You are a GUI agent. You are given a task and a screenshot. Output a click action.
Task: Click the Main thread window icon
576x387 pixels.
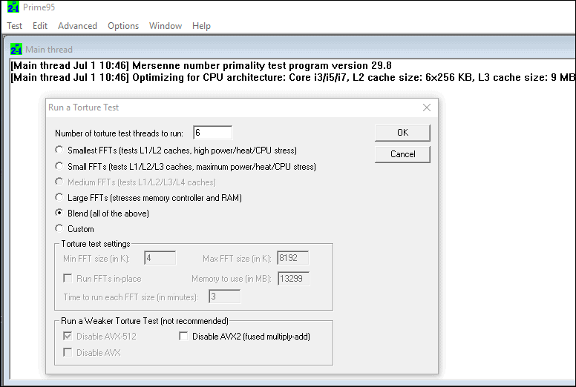16,49
